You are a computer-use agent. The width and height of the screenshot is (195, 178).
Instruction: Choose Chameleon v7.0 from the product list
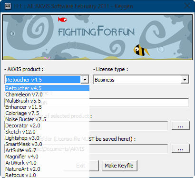47,94
